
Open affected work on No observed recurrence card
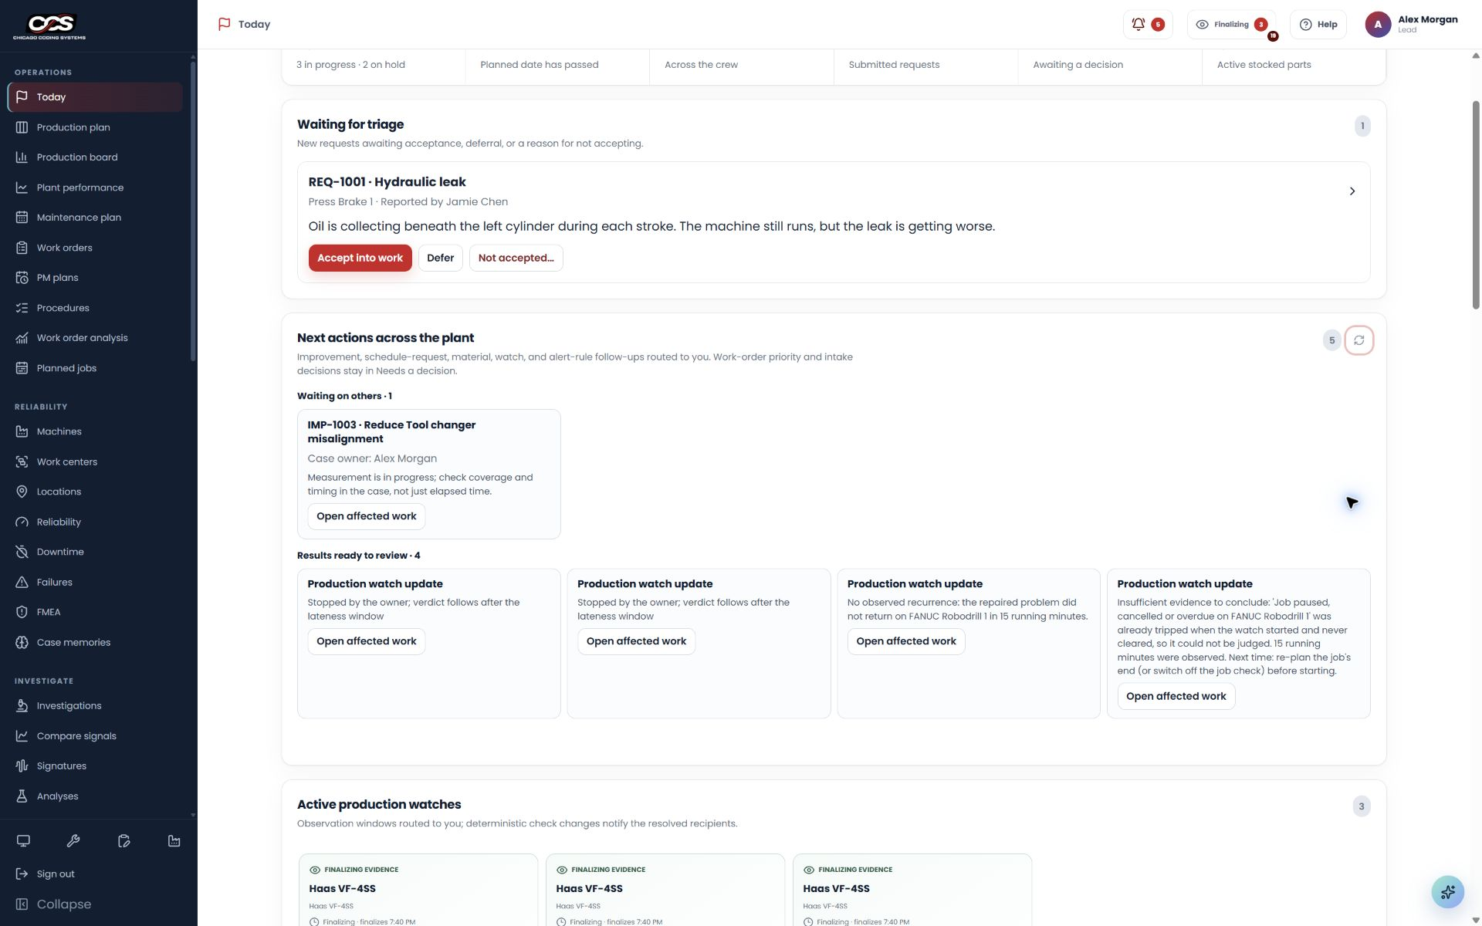[905, 641]
